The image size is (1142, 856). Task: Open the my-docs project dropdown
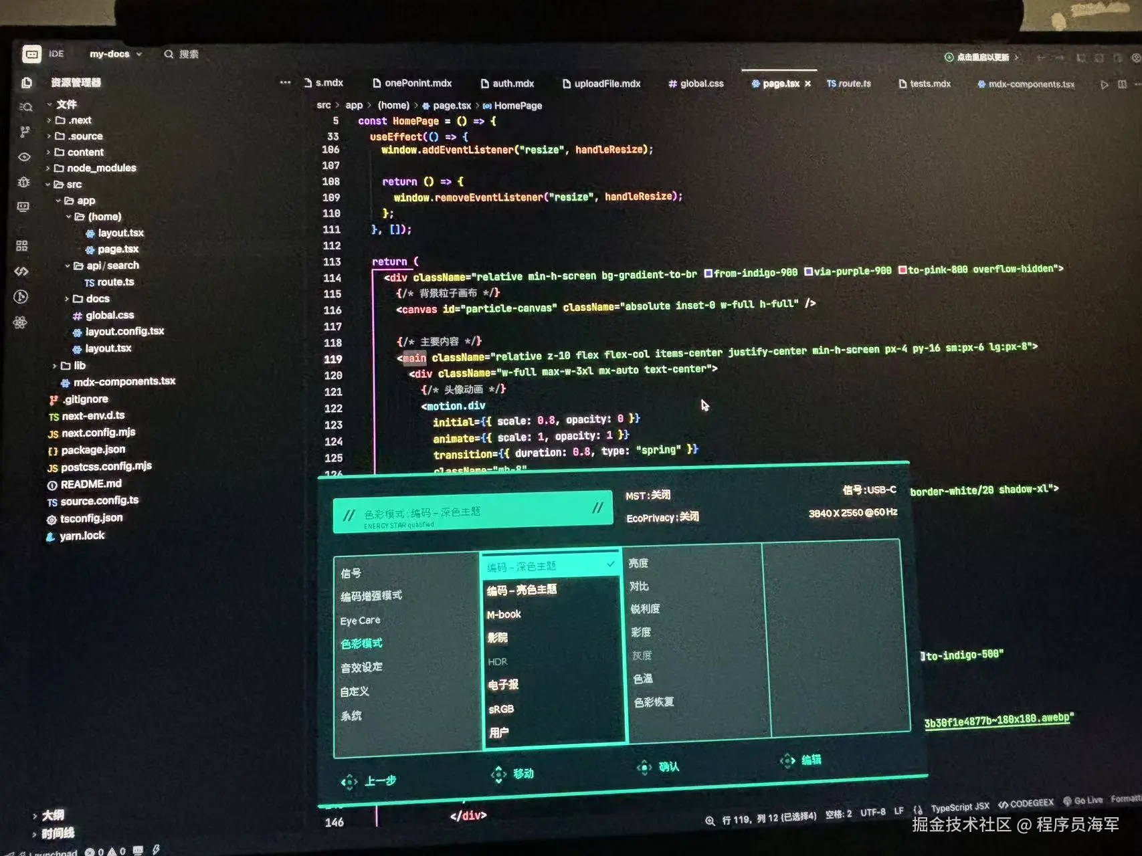(116, 54)
